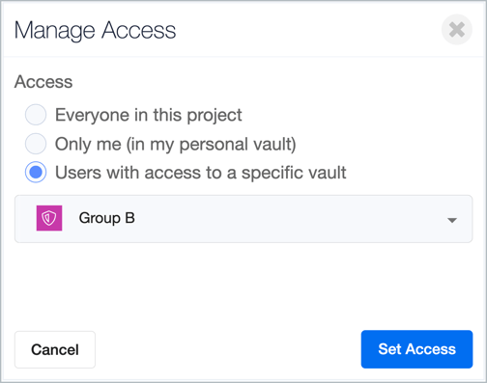This screenshot has width=487, height=383.
Task: Click the 'Only me (in my personal vault)' label
Action: click(176, 144)
